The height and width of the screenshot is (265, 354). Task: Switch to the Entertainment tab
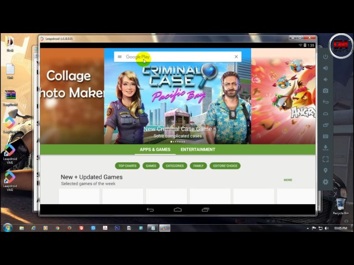click(x=198, y=150)
